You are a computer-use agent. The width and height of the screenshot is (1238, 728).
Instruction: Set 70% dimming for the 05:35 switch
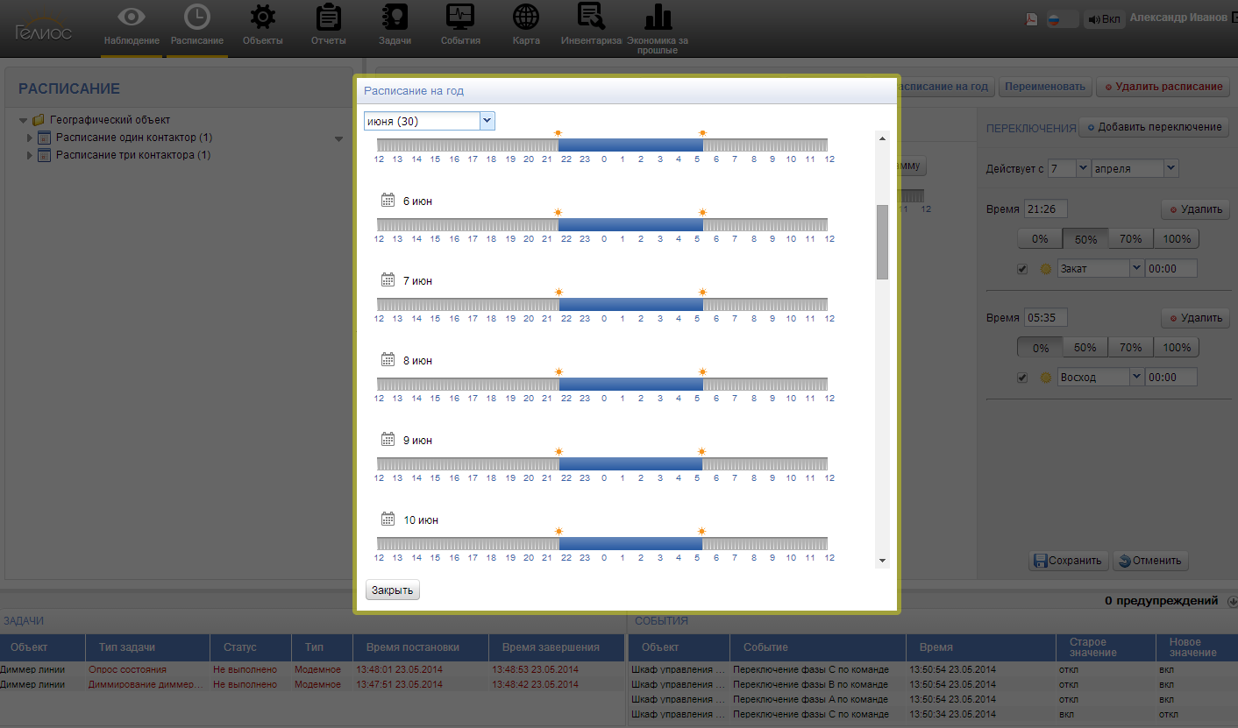pyautogui.click(x=1131, y=348)
